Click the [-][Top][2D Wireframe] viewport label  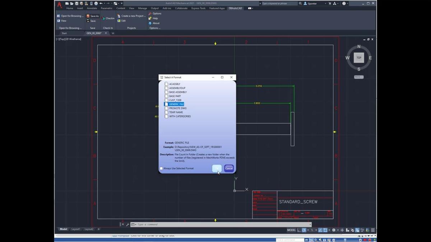tap(68, 39)
